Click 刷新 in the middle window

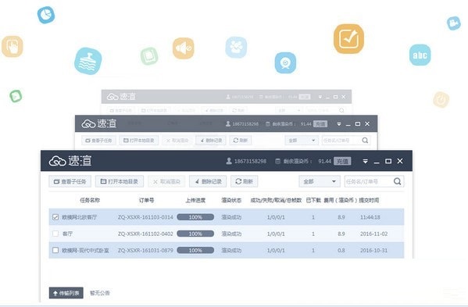point(241,141)
